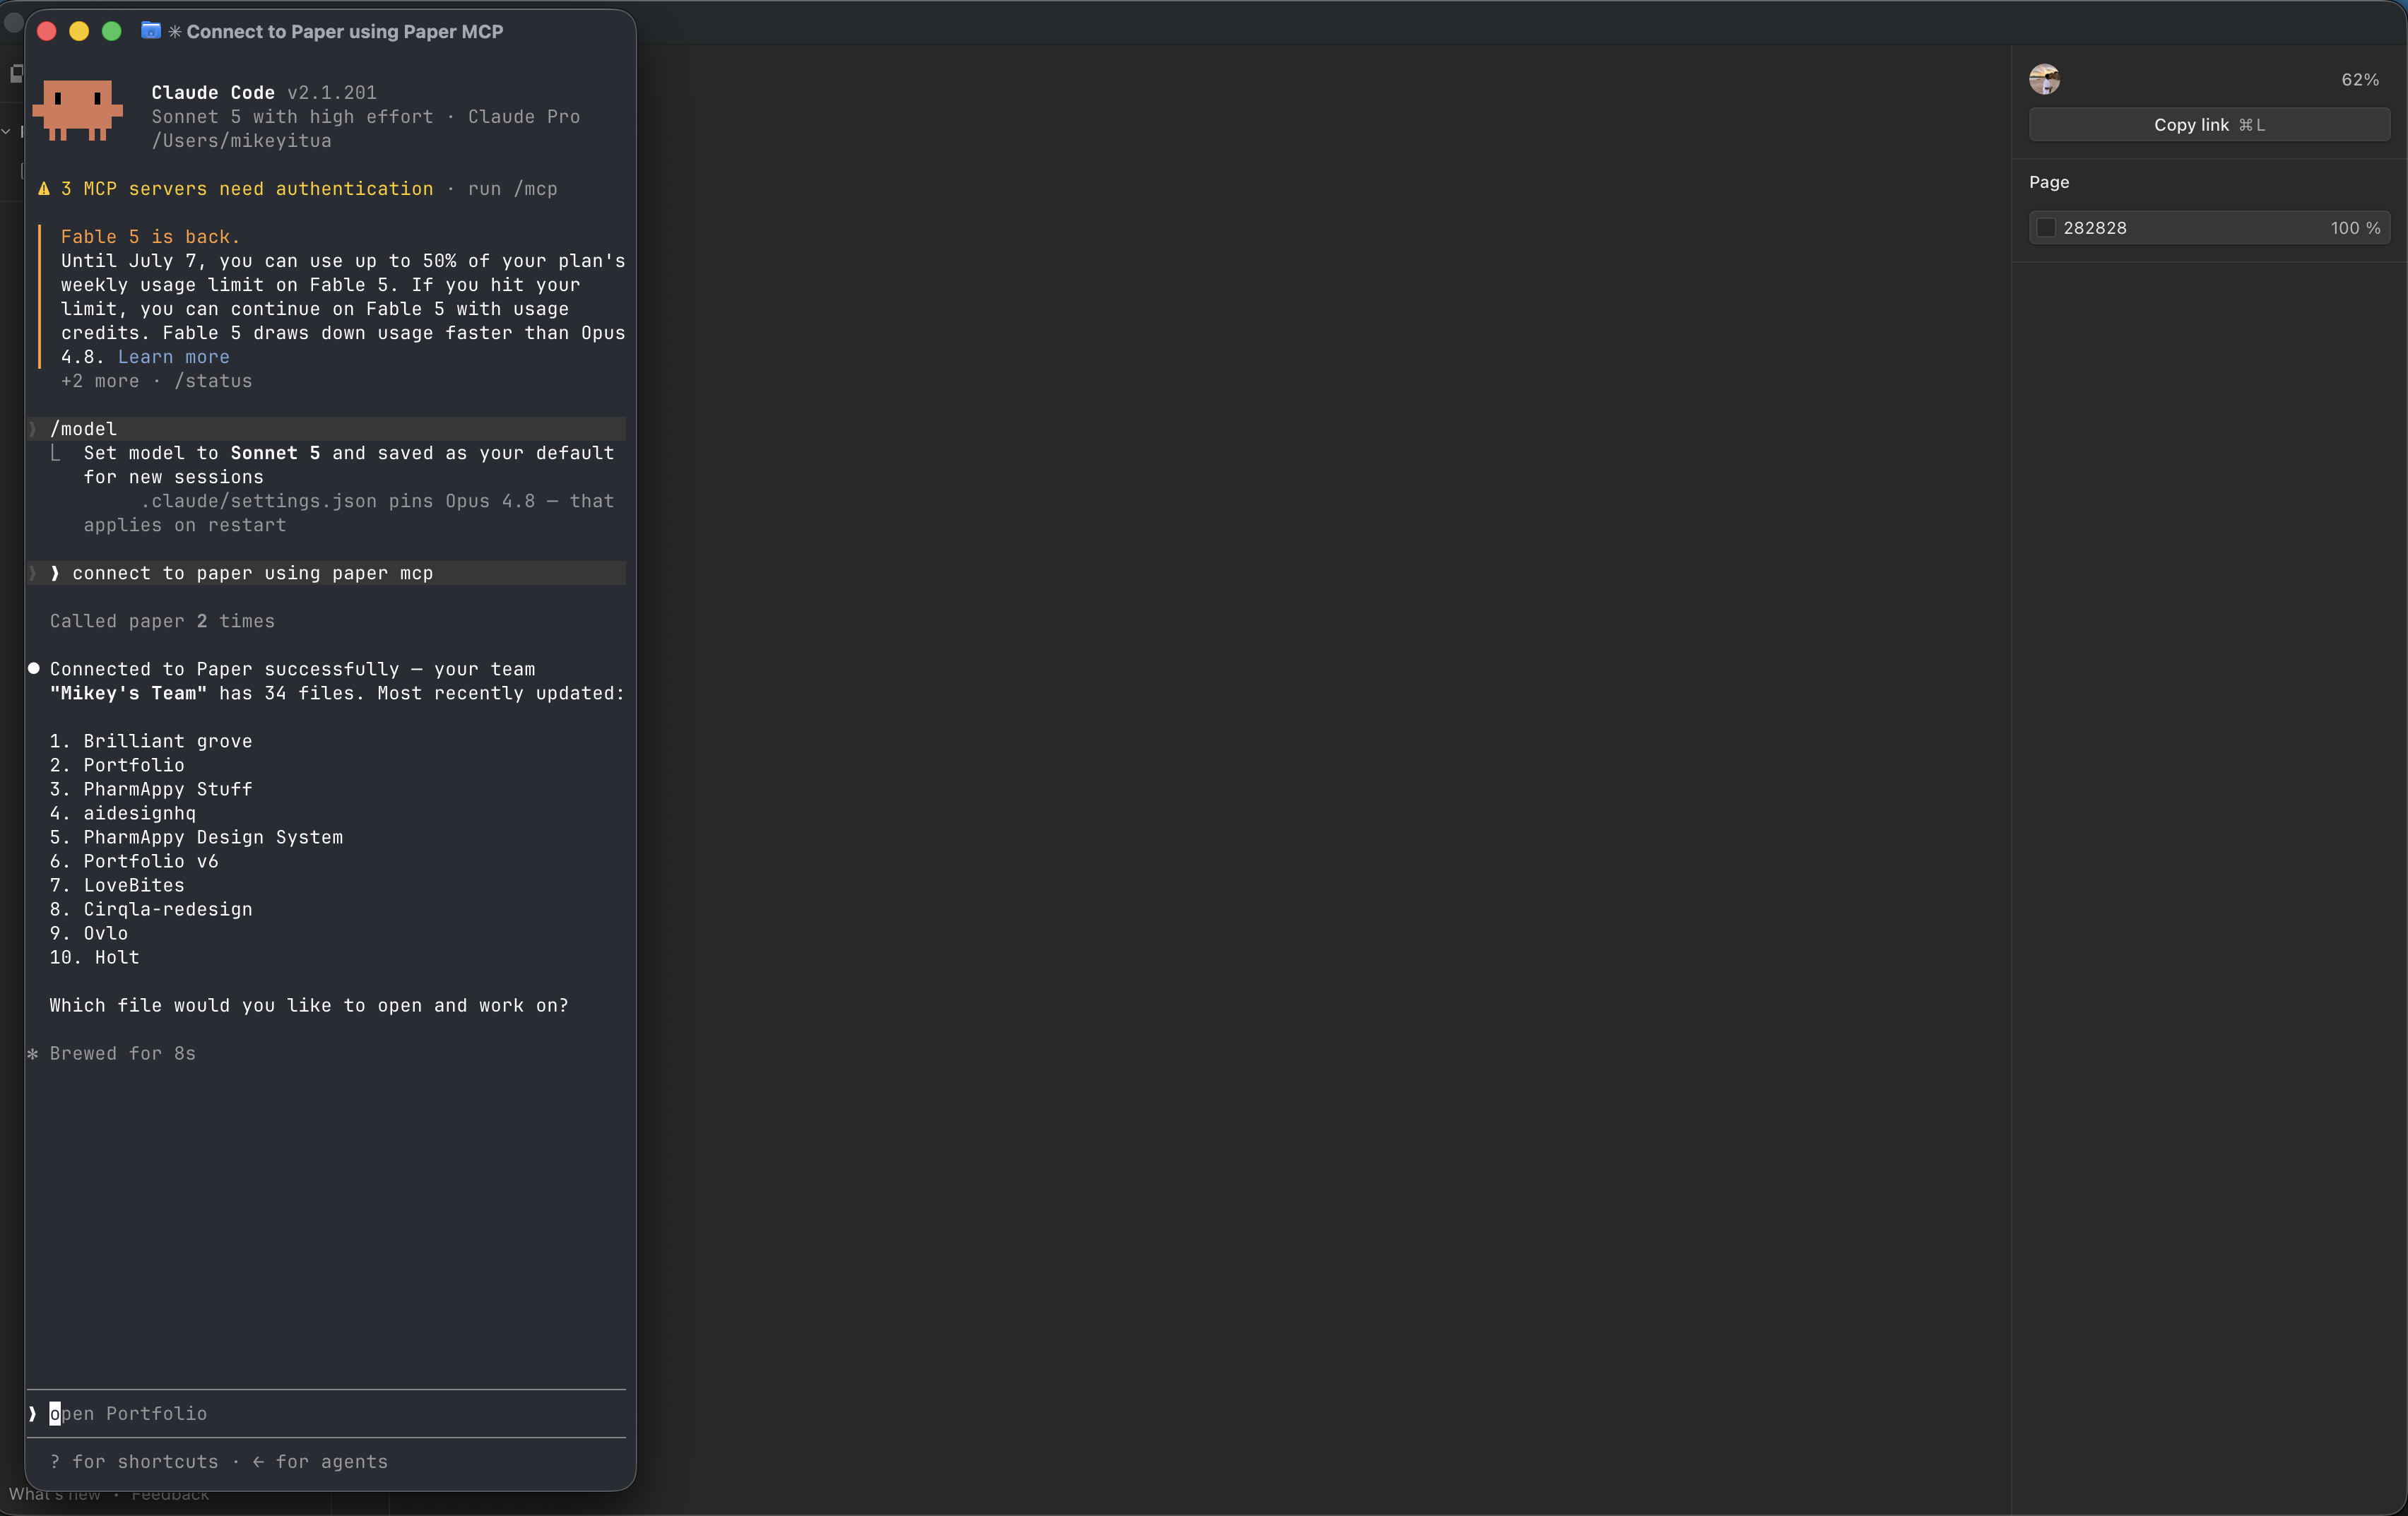Click the home folder icon in terminal title
Screen dimensions: 2408x1516
[x=150, y=31]
